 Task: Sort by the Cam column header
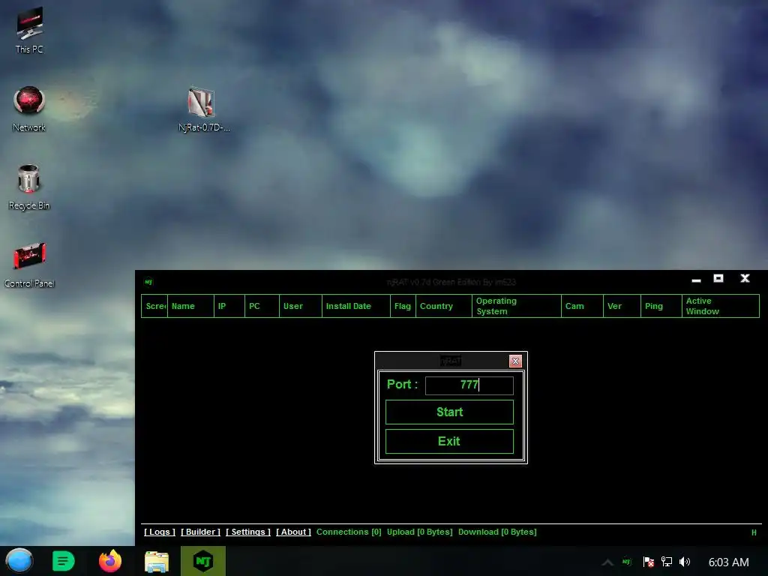[582, 306]
